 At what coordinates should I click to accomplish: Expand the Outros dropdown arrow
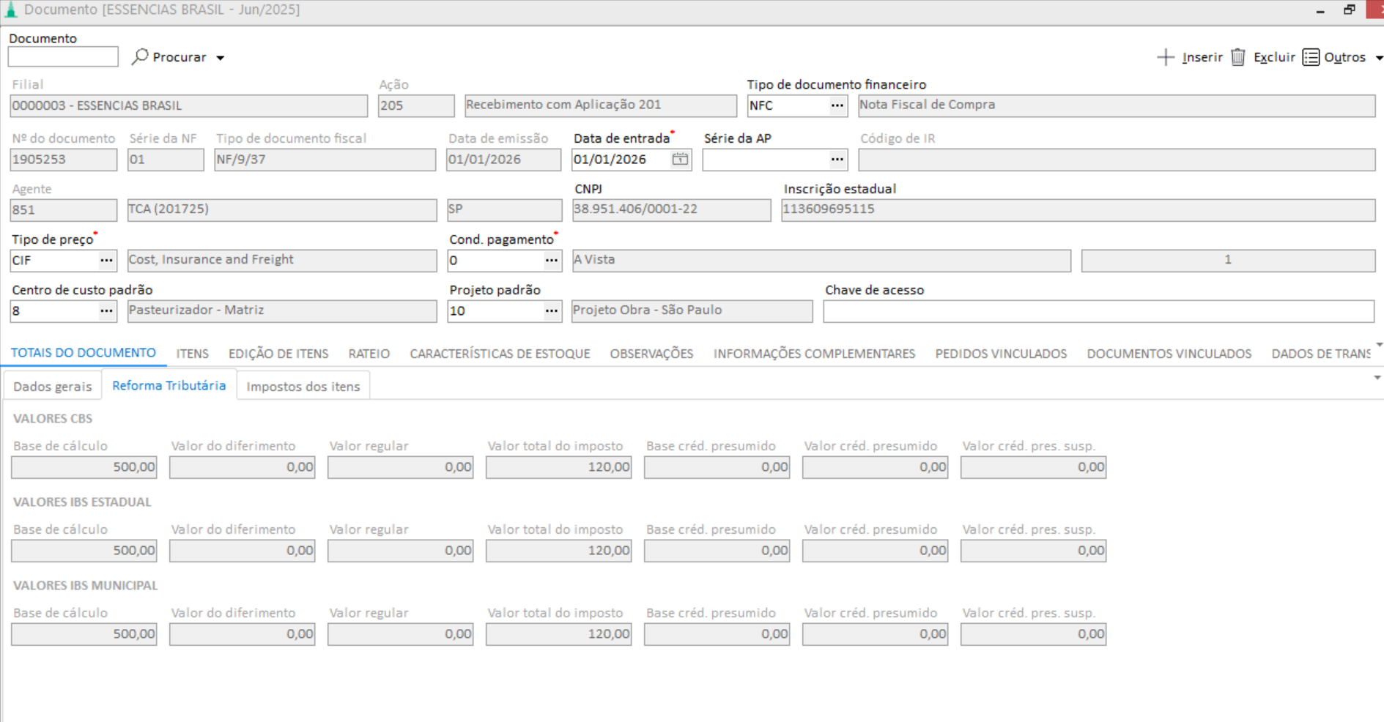[x=1379, y=58]
